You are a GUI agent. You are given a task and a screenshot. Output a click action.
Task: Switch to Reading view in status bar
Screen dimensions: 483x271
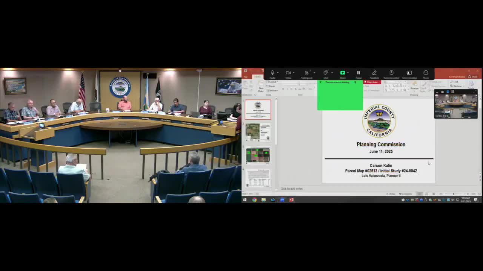point(434,194)
